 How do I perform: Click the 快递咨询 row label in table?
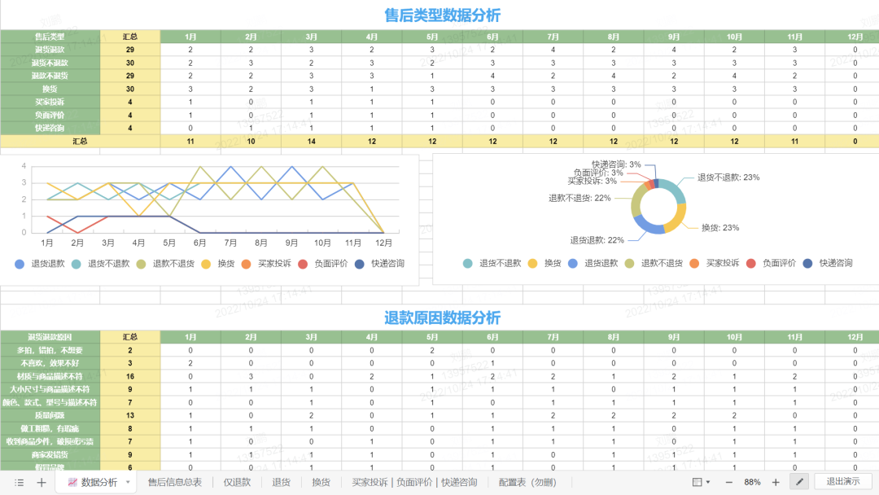[50, 128]
